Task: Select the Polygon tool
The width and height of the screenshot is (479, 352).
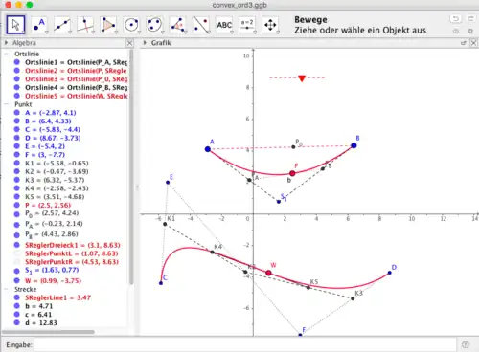Action: [108, 25]
